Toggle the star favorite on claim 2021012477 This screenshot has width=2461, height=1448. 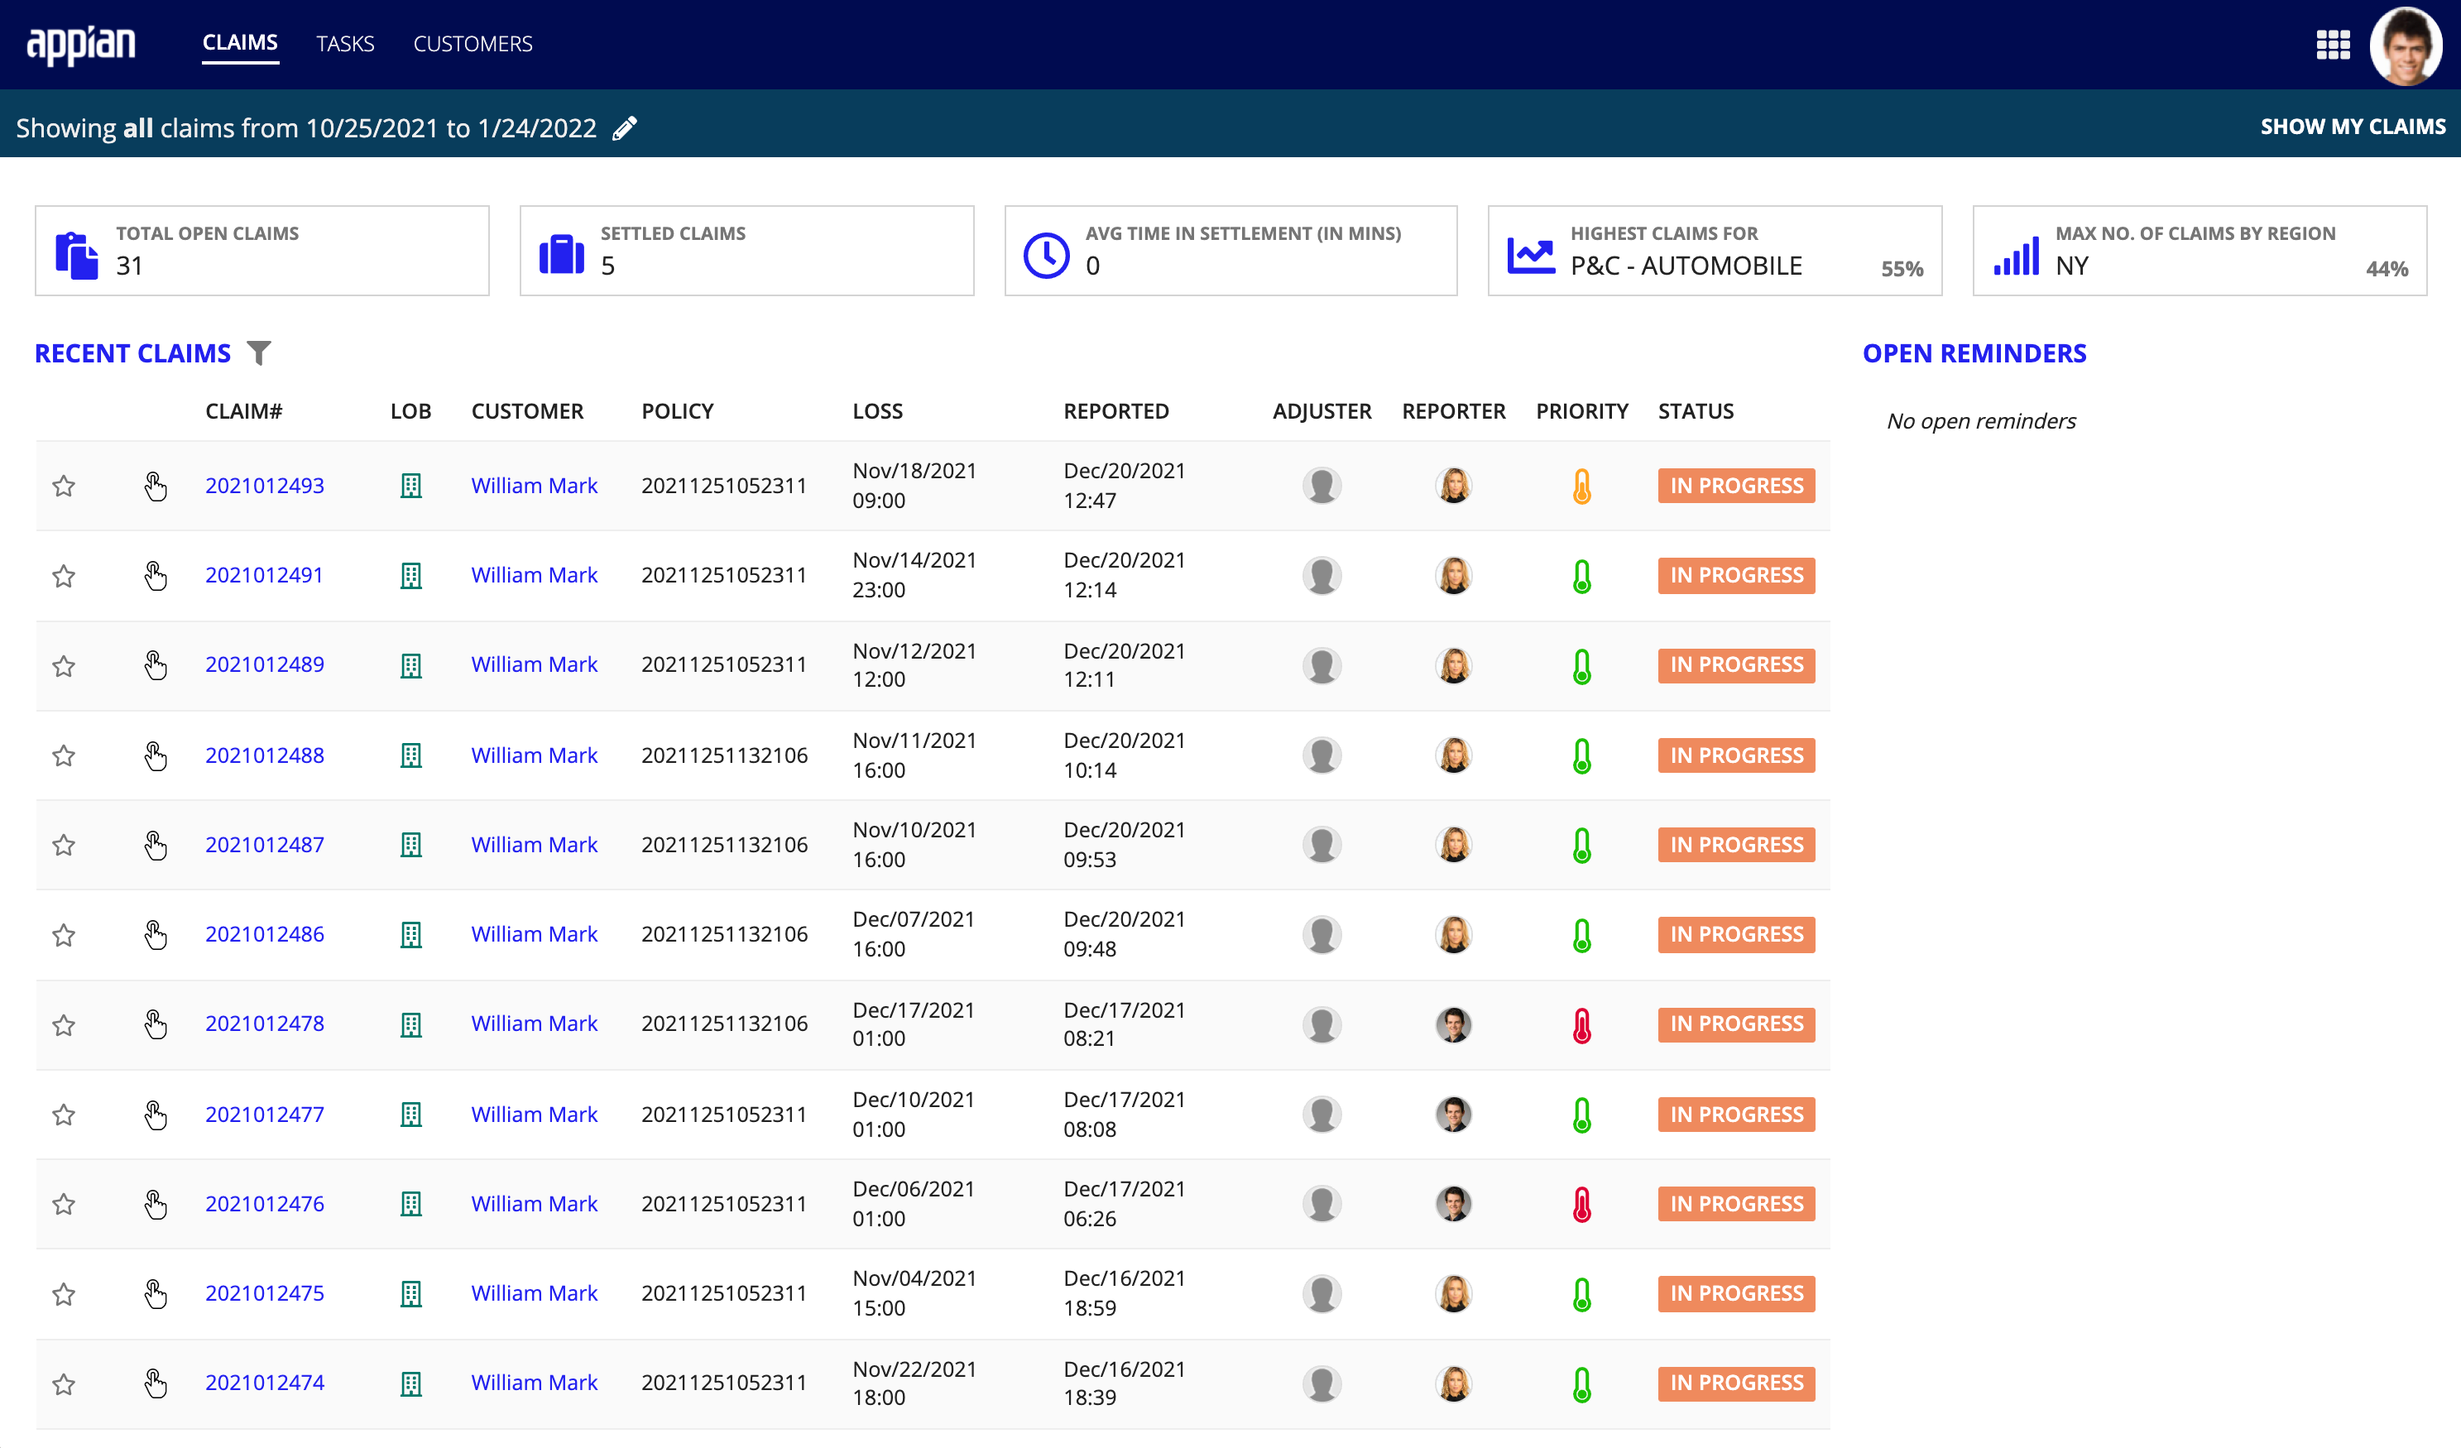64,1114
